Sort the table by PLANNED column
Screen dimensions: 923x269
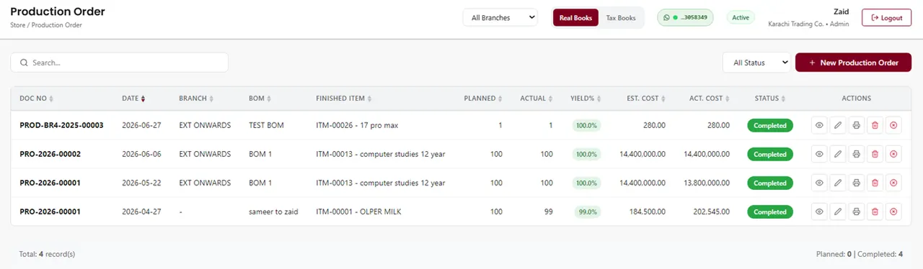click(483, 99)
